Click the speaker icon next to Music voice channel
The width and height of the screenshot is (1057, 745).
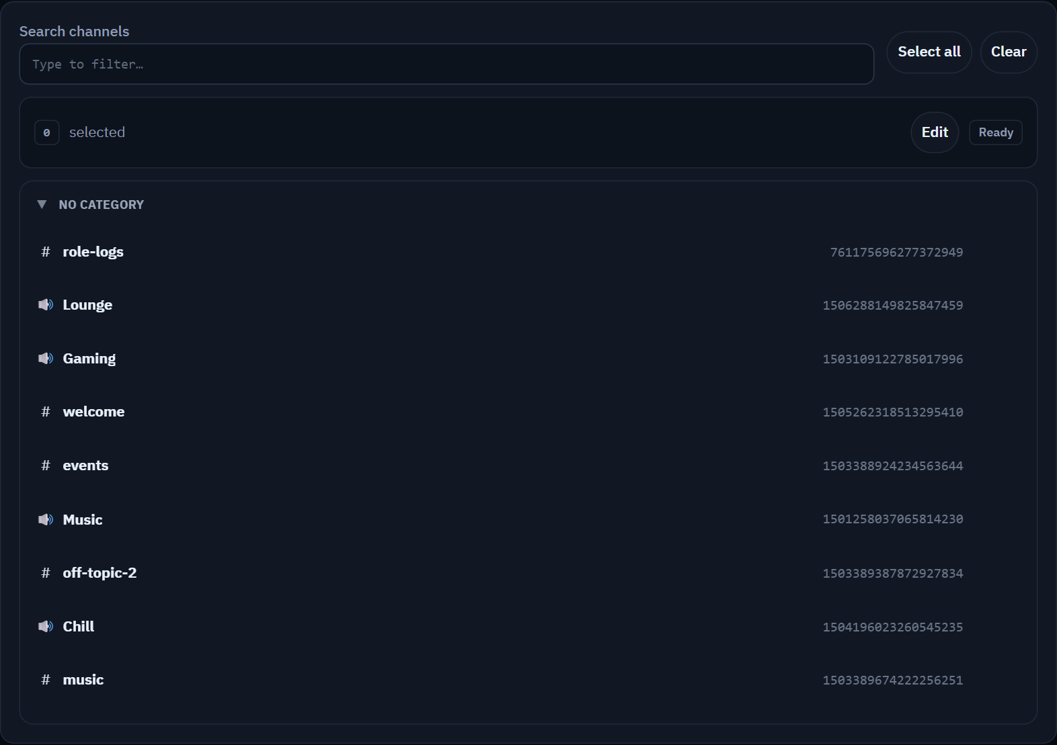click(x=46, y=519)
